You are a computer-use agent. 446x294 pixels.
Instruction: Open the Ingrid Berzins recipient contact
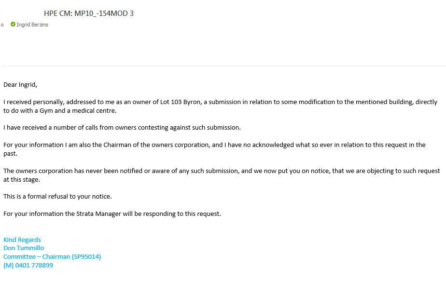(x=32, y=25)
